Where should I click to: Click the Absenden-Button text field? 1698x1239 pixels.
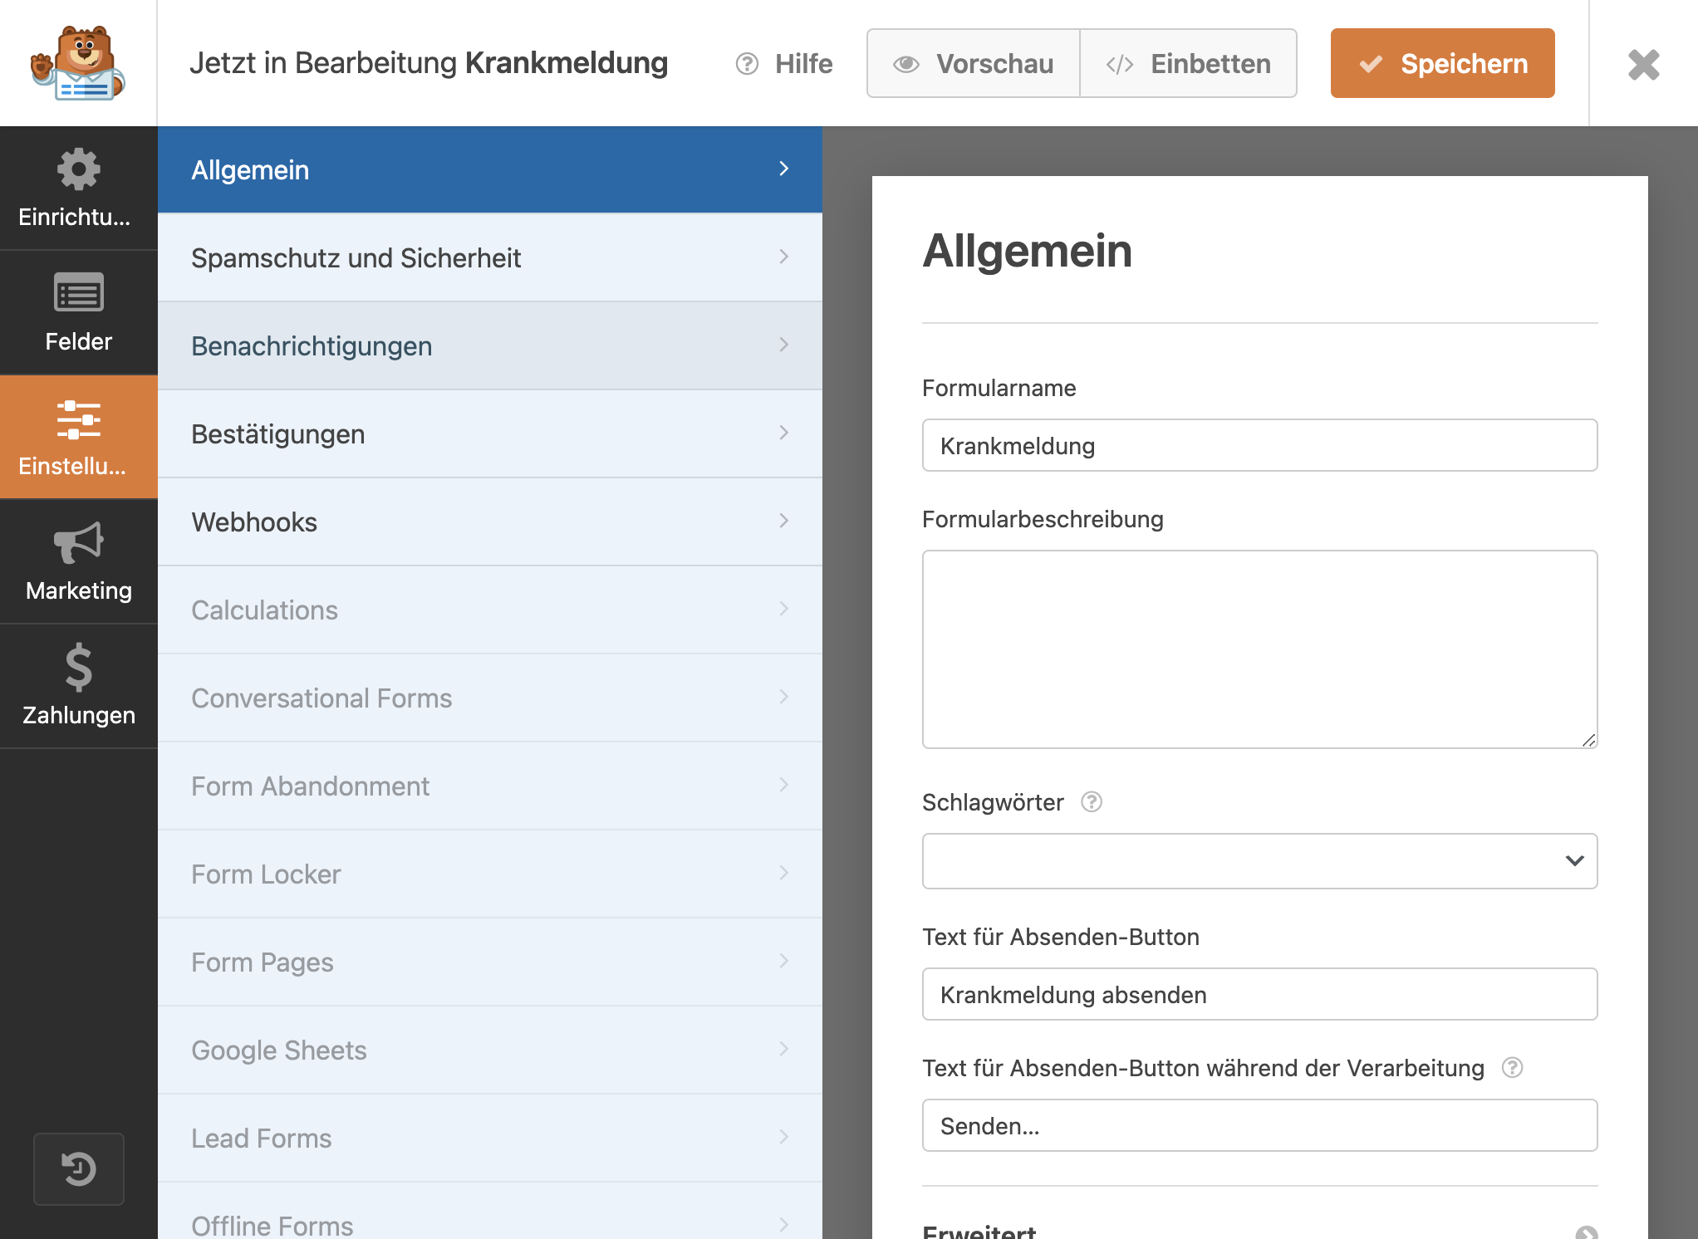click(1259, 994)
